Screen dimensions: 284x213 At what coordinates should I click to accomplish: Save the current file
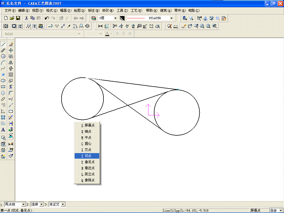pyautogui.click(x=18, y=18)
